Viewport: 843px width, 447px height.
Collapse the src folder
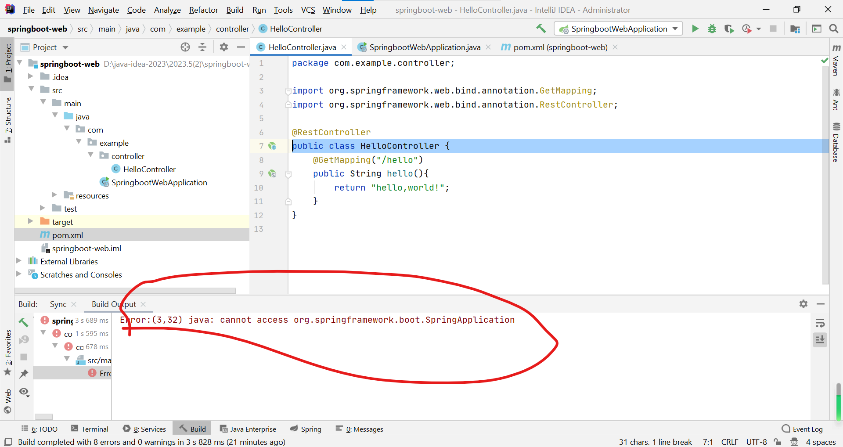tap(31, 90)
